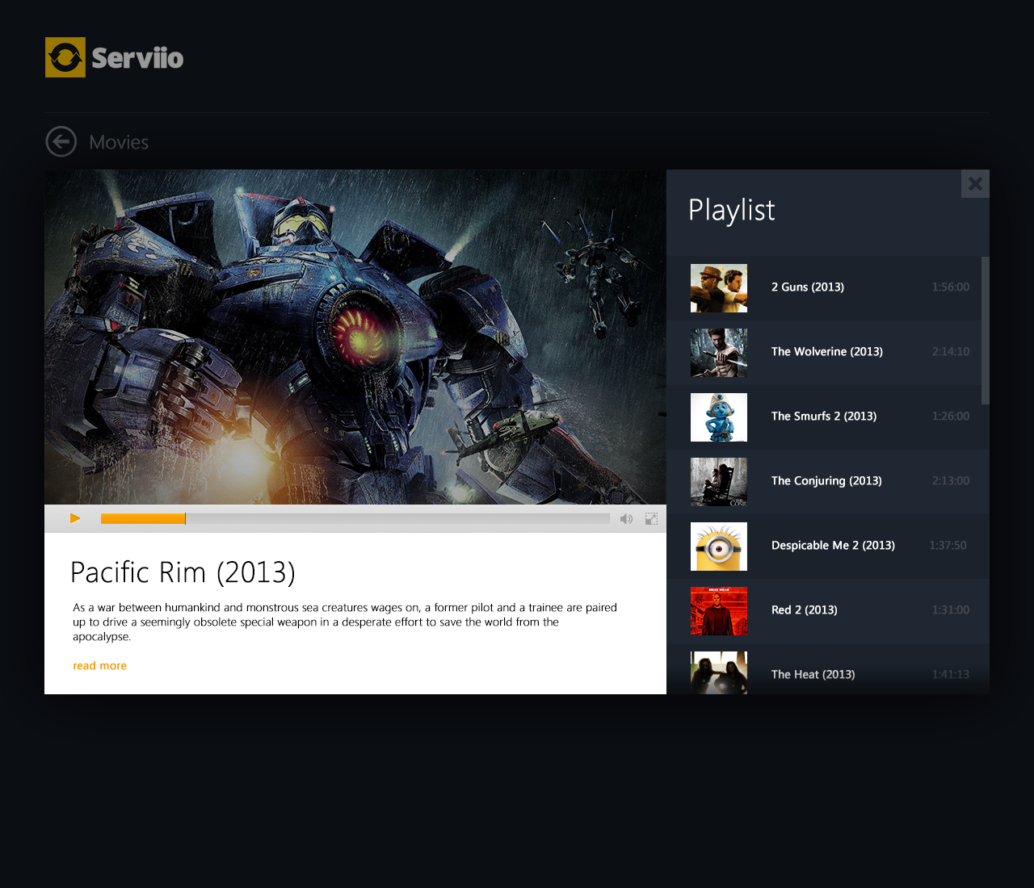This screenshot has width=1034, height=888.
Task: Click the progress bar's current position marker
Action: pyautogui.click(x=185, y=519)
